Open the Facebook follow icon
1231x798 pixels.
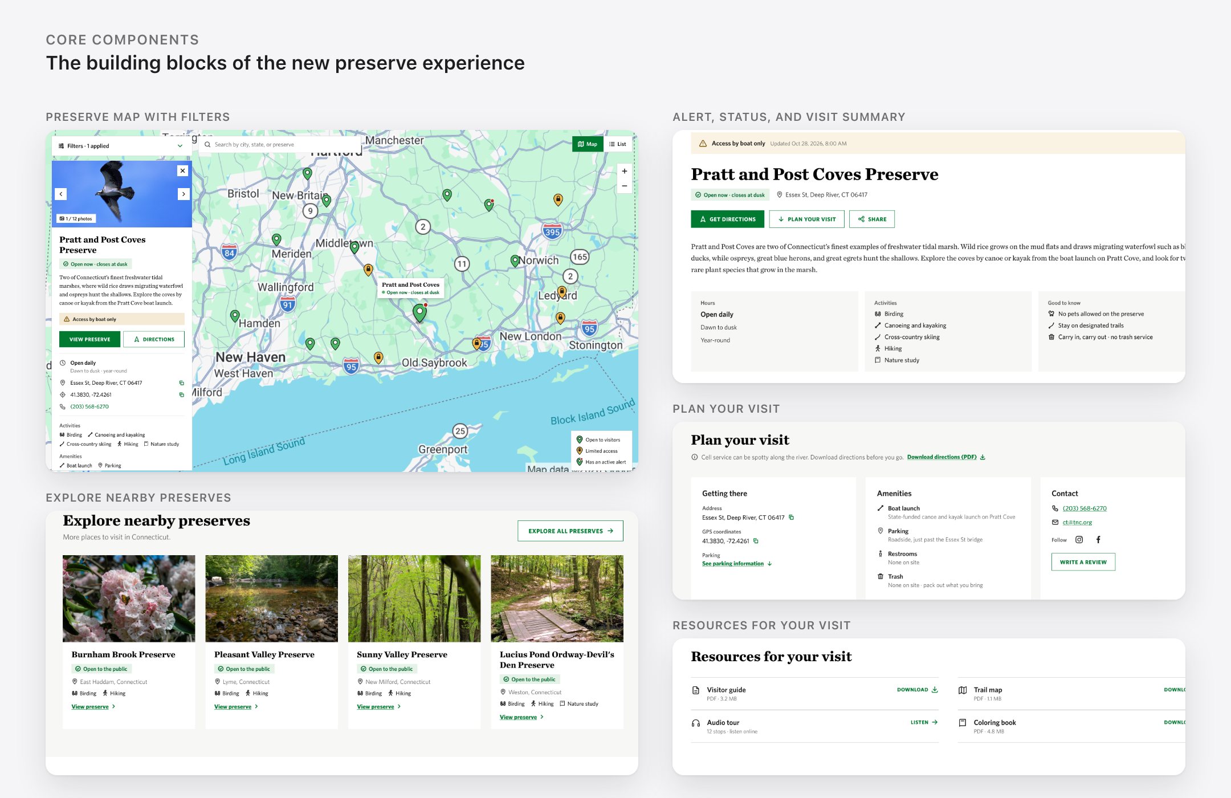(1098, 540)
